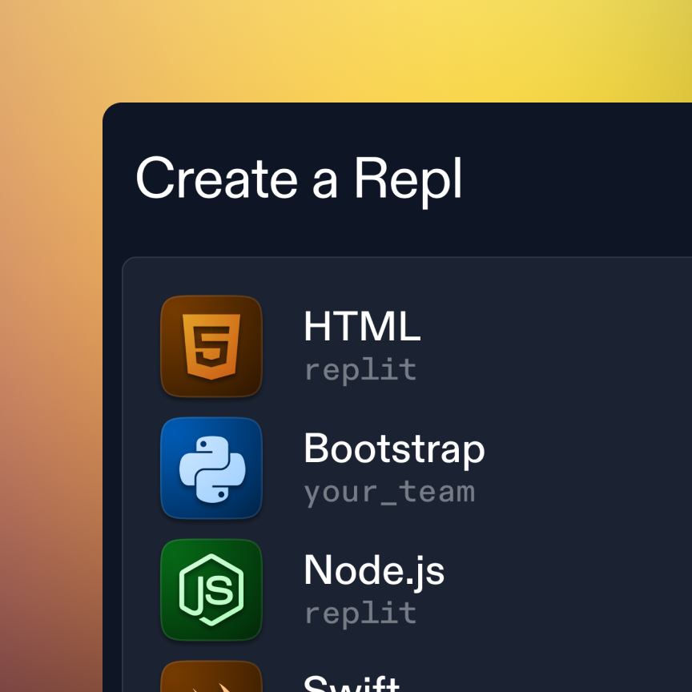Screen dimensions: 692x692
Task: Click the replit author under HTML
Action: click(x=360, y=370)
